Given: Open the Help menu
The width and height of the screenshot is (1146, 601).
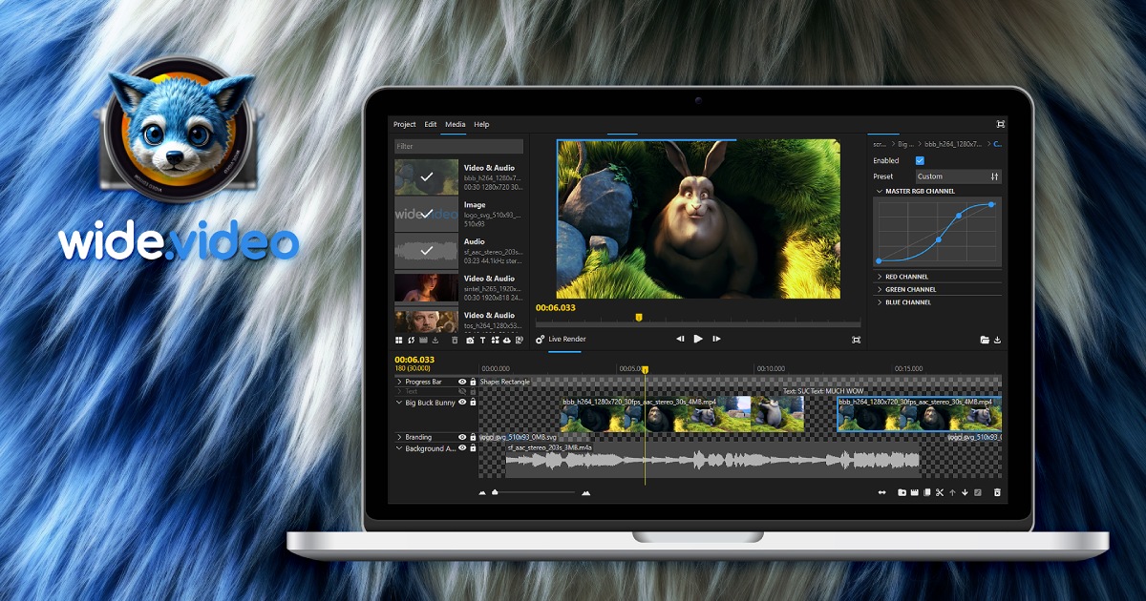Looking at the screenshot, I should (481, 124).
